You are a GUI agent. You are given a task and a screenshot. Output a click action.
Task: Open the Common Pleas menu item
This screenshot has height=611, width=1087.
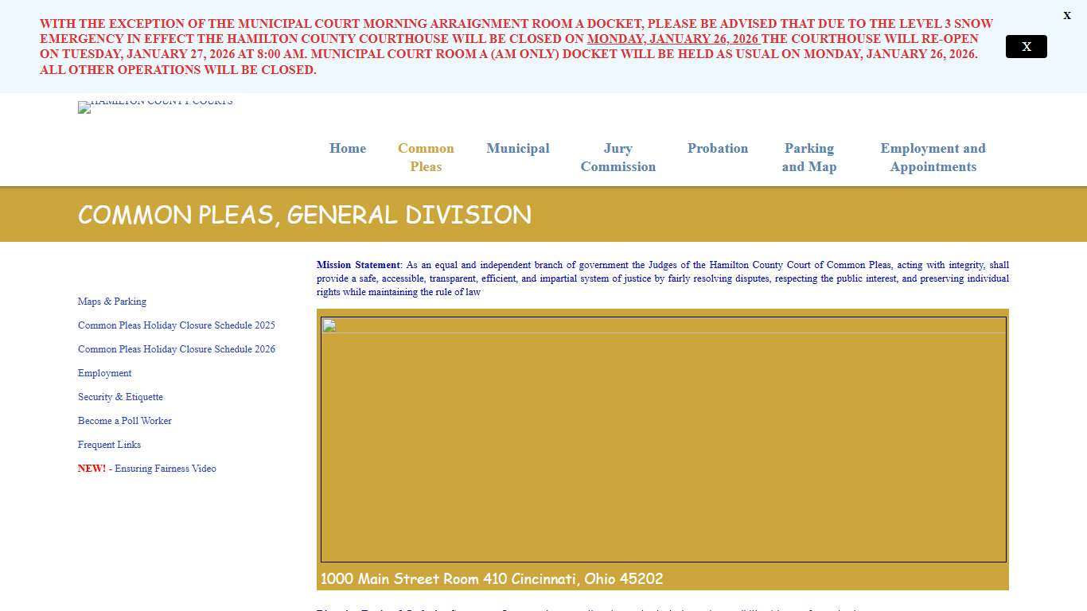(x=426, y=158)
